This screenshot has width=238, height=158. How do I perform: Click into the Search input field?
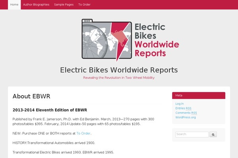coord(192,134)
